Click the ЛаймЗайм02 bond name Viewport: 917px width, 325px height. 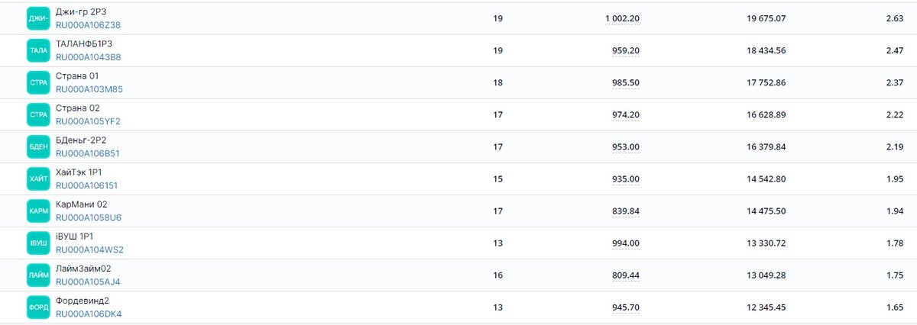coord(83,269)
